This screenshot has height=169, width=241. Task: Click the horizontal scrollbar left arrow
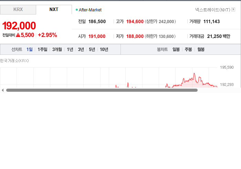point(2,90)
